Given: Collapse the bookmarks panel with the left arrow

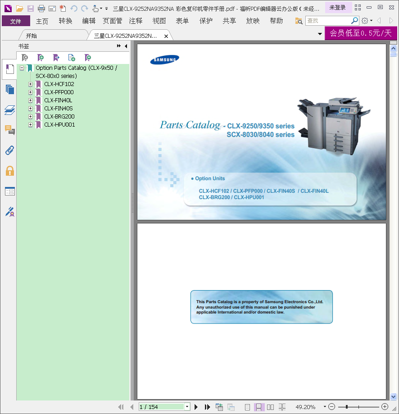Looking at the screenshot, I should tap(126, 46).
